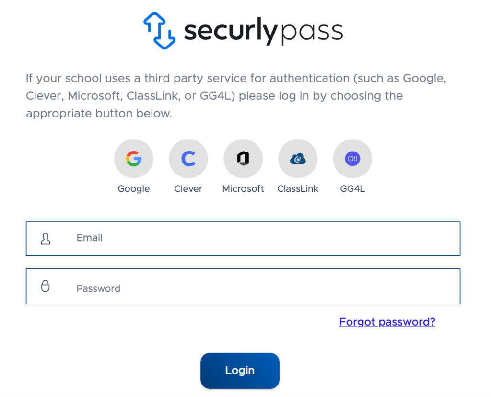Click the GG4L text label
This screenshot has height=397, width=491.
[x=352, y=189]
